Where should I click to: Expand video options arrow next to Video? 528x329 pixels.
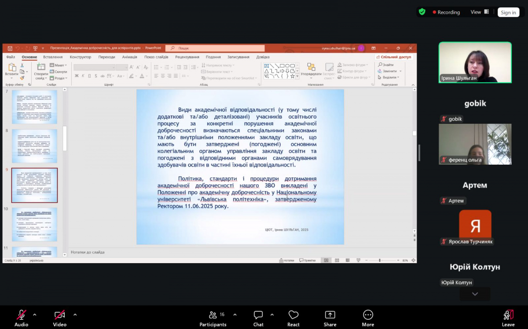coord(75,315)
